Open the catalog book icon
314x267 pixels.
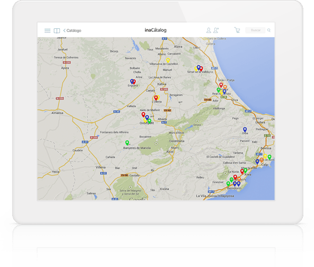[57, 31]
